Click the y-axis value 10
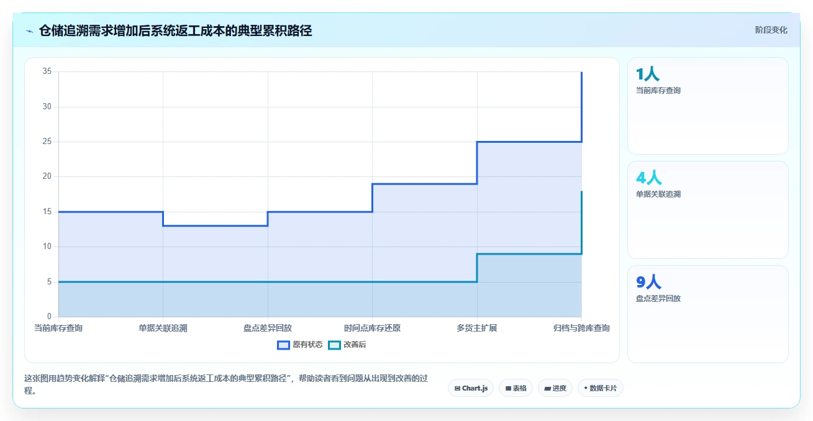813x421 pixels. pyautogui.click(x=47, y=247)
